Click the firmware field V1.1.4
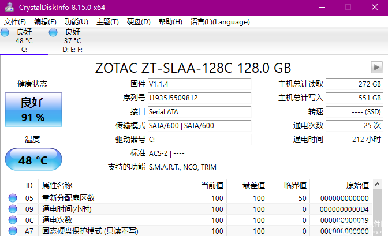 (199, 84)
